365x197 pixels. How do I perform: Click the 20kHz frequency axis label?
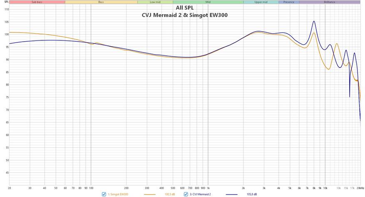(360, 188)
